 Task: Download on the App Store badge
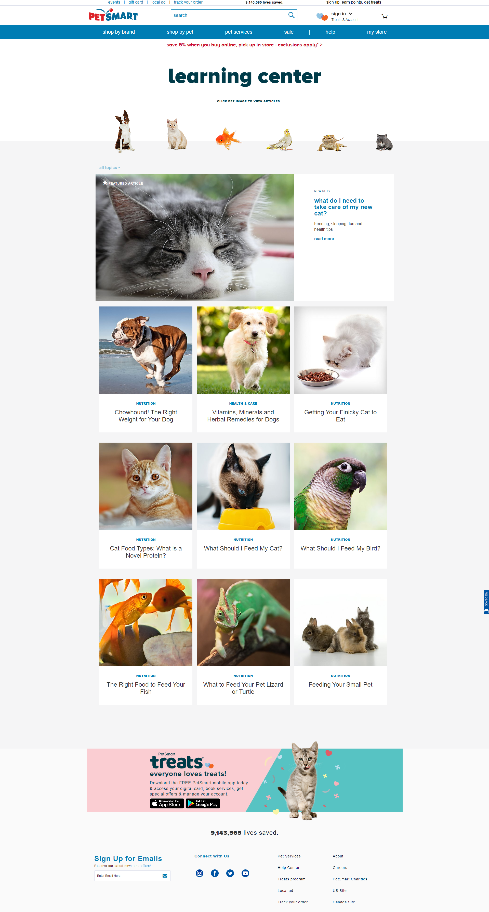pos(167,803)
